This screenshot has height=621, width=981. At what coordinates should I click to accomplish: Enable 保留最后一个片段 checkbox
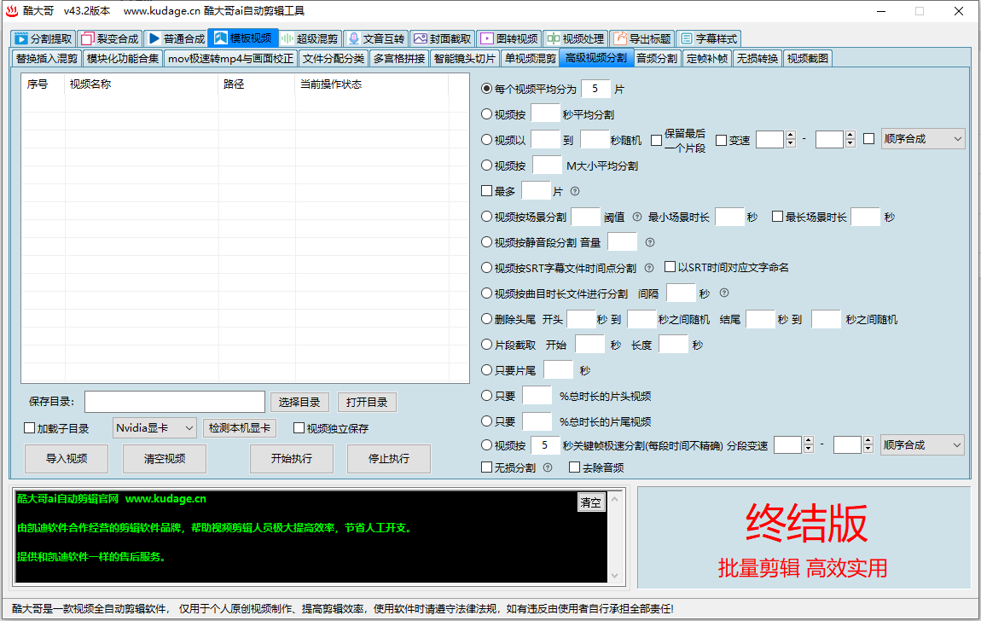(656, 140)
